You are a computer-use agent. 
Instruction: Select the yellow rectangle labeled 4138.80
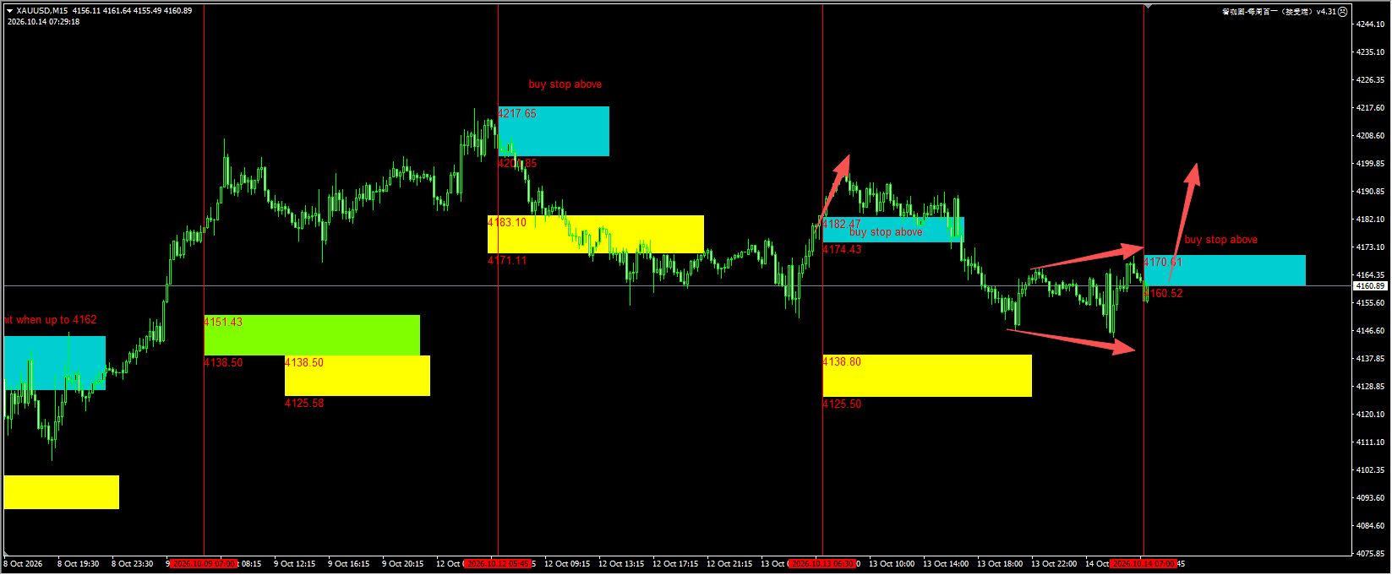[x=927, y=376]
